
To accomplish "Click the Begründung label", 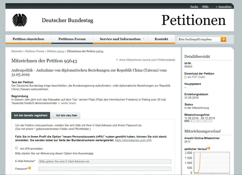I will (x=20, y=96).
